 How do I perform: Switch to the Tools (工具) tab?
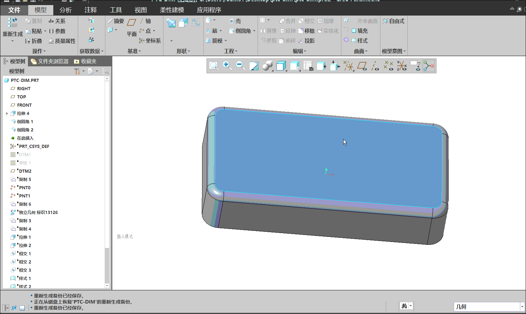[x=116, y=10]
